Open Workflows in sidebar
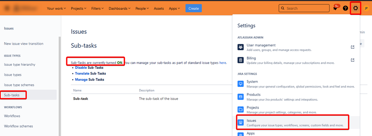372x136 pixels. pos(12,116)
